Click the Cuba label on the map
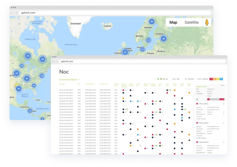The width and height of the screenshot is (237, 167). click(37, 100)
